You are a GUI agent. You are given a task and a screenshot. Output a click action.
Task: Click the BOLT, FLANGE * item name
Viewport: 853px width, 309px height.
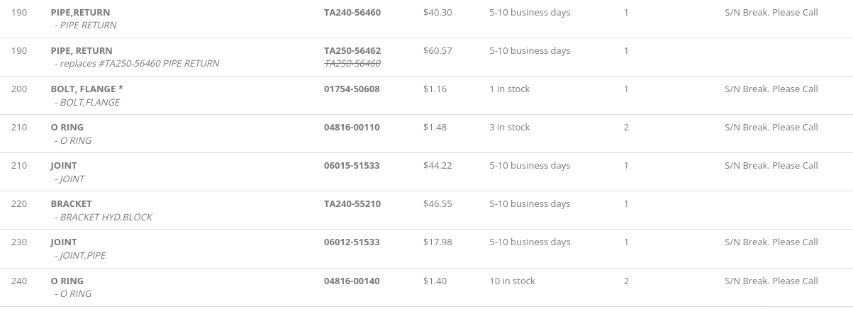click(87, 89)
